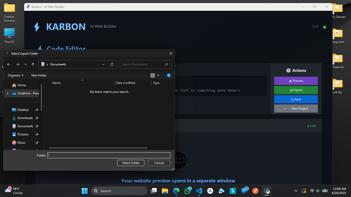
Task: Open help with the blue question icon
Action: tap(169, 75)
